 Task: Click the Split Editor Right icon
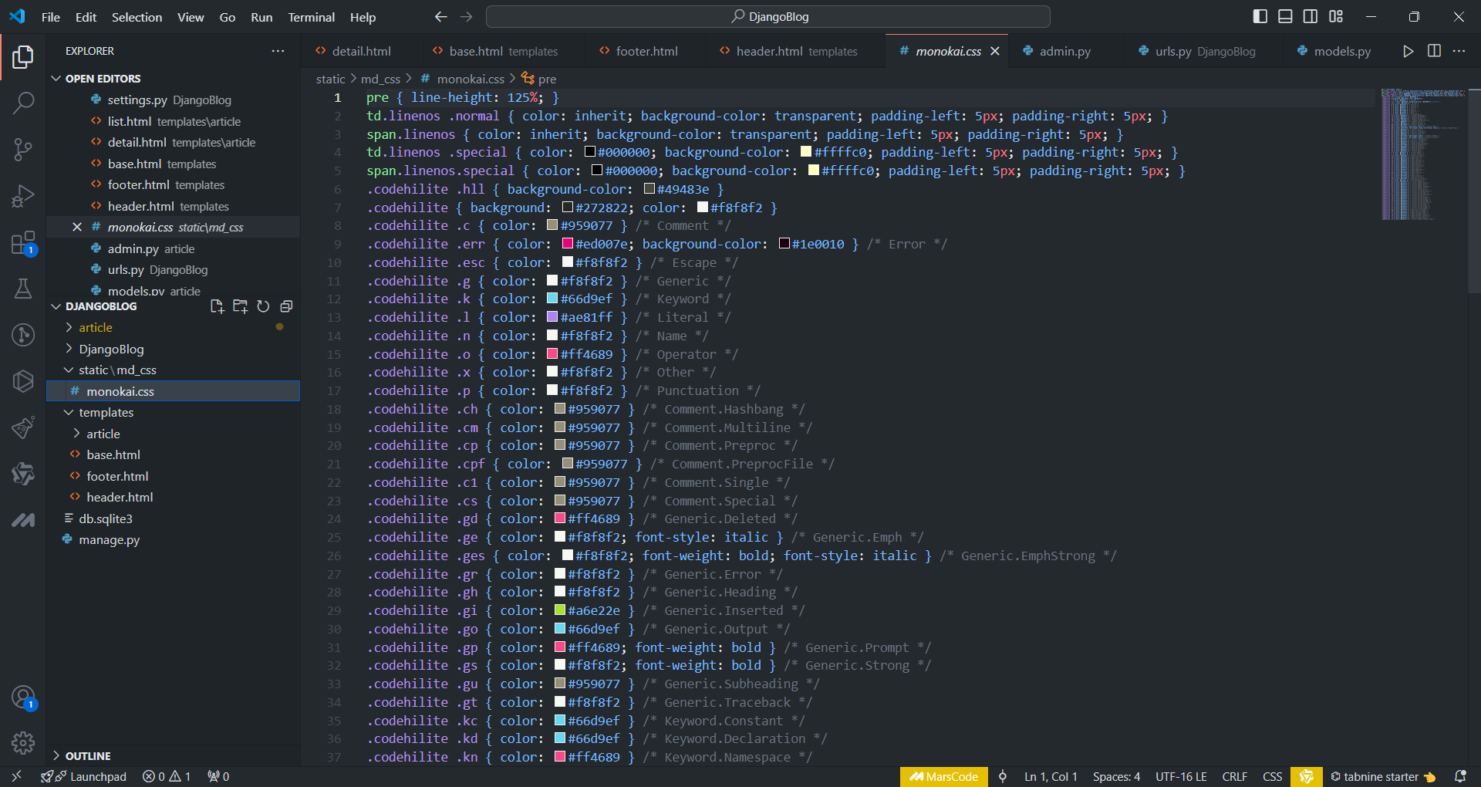[x=1434, y=51]
